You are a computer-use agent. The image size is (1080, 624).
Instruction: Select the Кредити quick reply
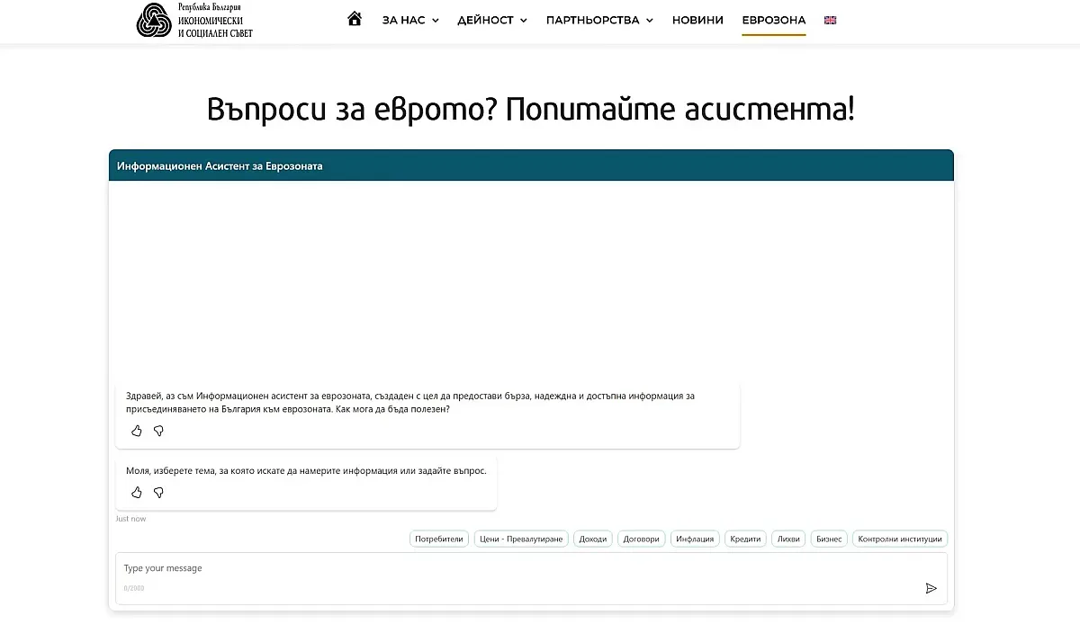pyautogui.click(x=745, y=539)
